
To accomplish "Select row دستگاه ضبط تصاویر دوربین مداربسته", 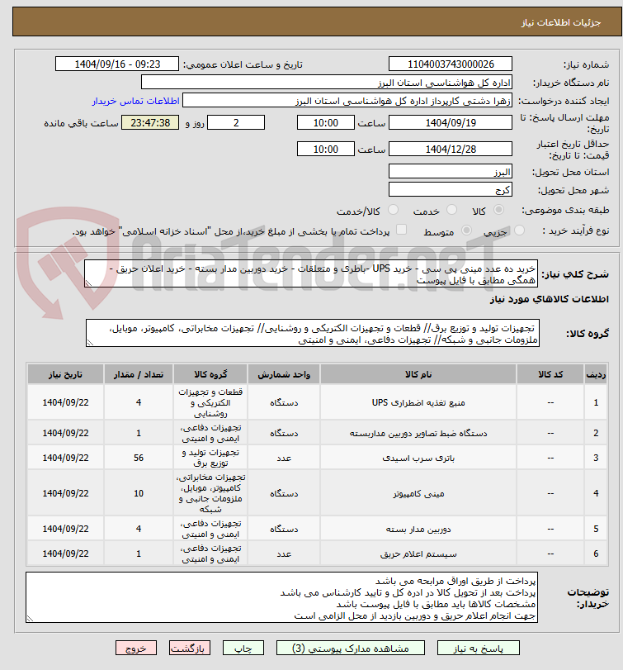I will [317, 433].
